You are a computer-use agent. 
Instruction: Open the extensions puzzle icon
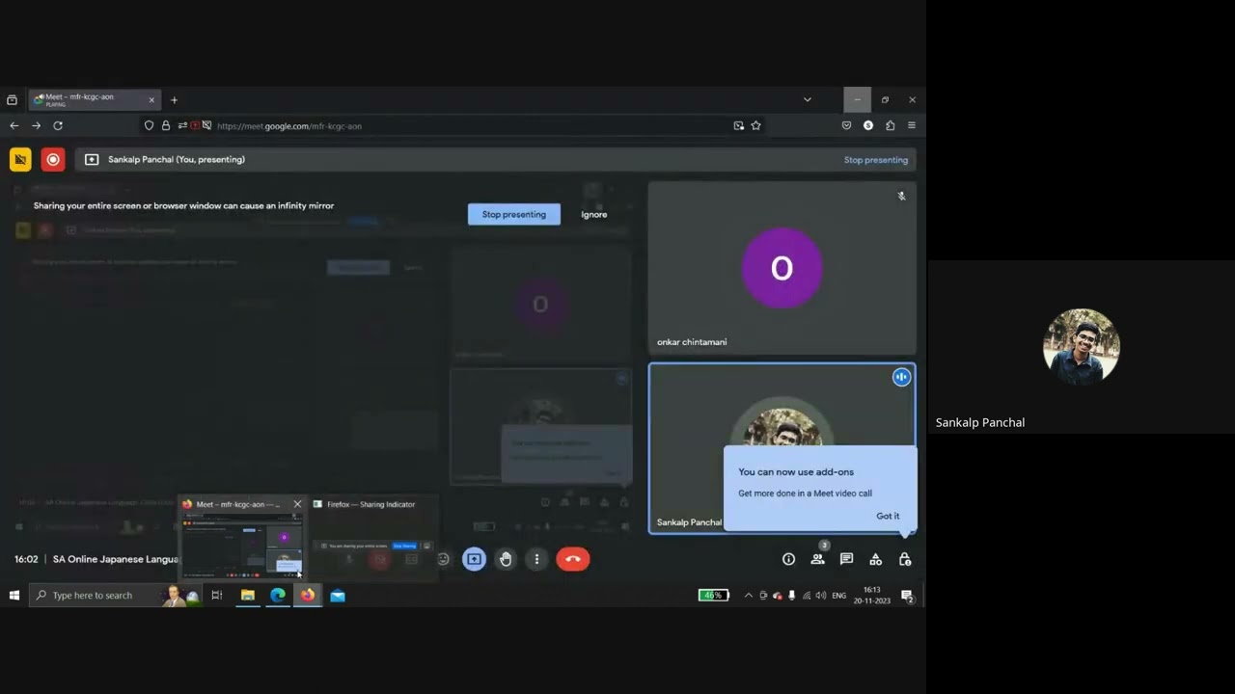coord(890,125)
